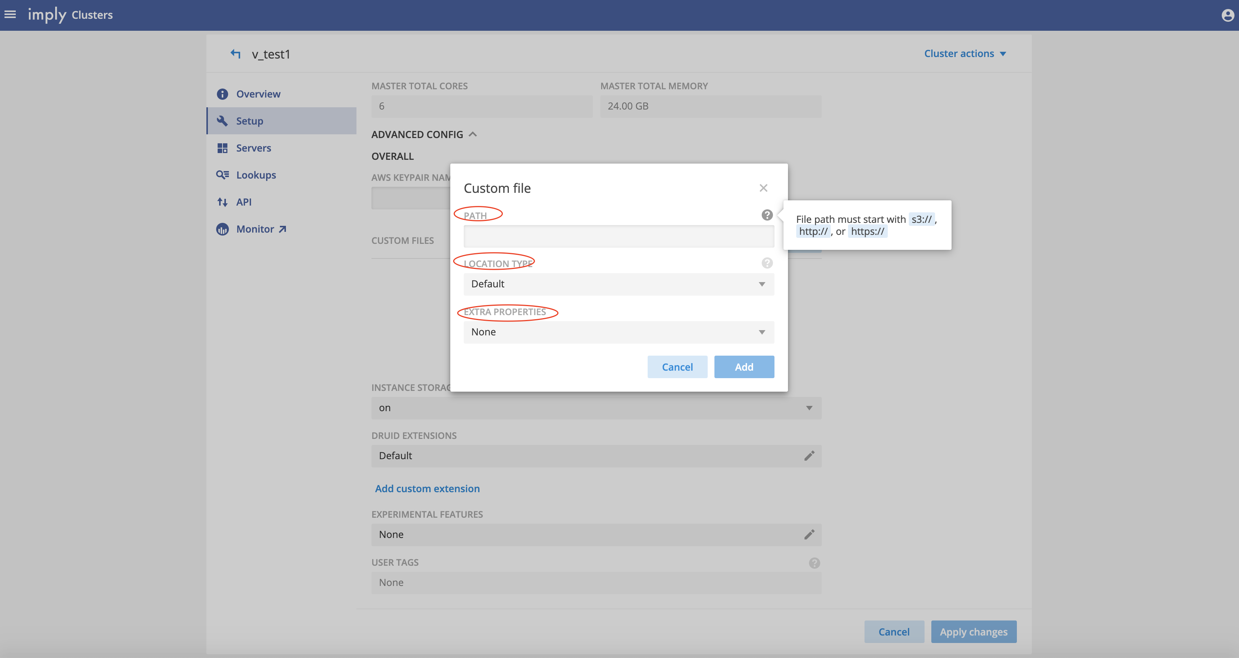
Task: Open the Location Type dropdown
Action: pyautogui.click(x=618, y=284)
